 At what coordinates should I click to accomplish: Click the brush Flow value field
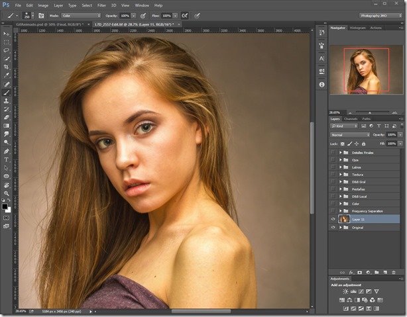tap(166, 16)
